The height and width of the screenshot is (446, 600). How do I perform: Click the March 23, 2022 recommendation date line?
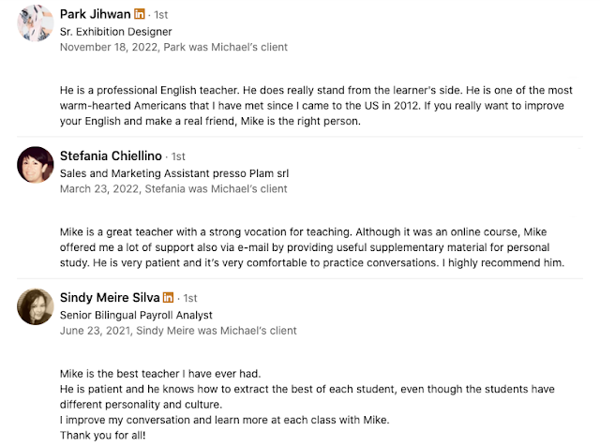[173, 188]
